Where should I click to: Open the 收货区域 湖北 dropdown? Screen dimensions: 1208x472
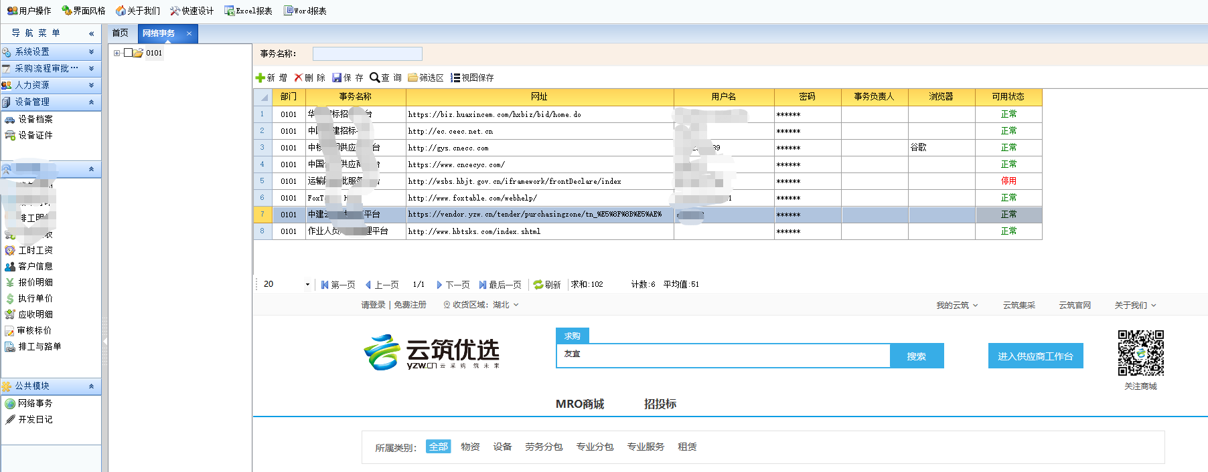[x=481, y=305]
